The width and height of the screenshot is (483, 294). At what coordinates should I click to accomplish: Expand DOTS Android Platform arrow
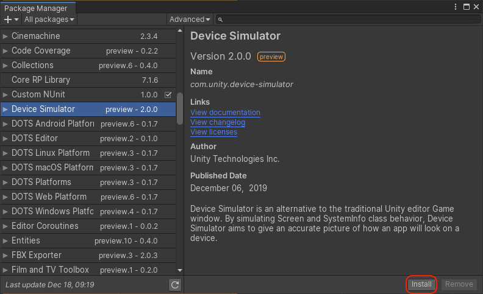(x=5, y=124)
